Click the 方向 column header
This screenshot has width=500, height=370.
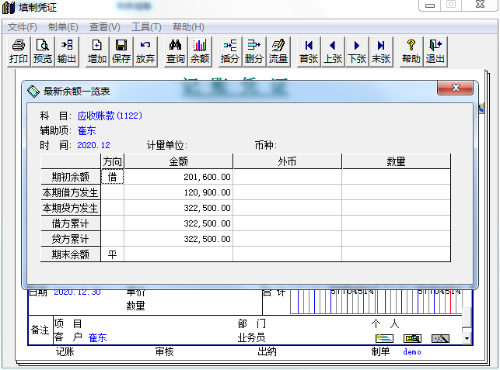pos(112,161)
